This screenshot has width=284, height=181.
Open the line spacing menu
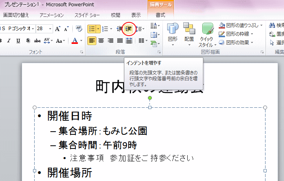point(140,29)
